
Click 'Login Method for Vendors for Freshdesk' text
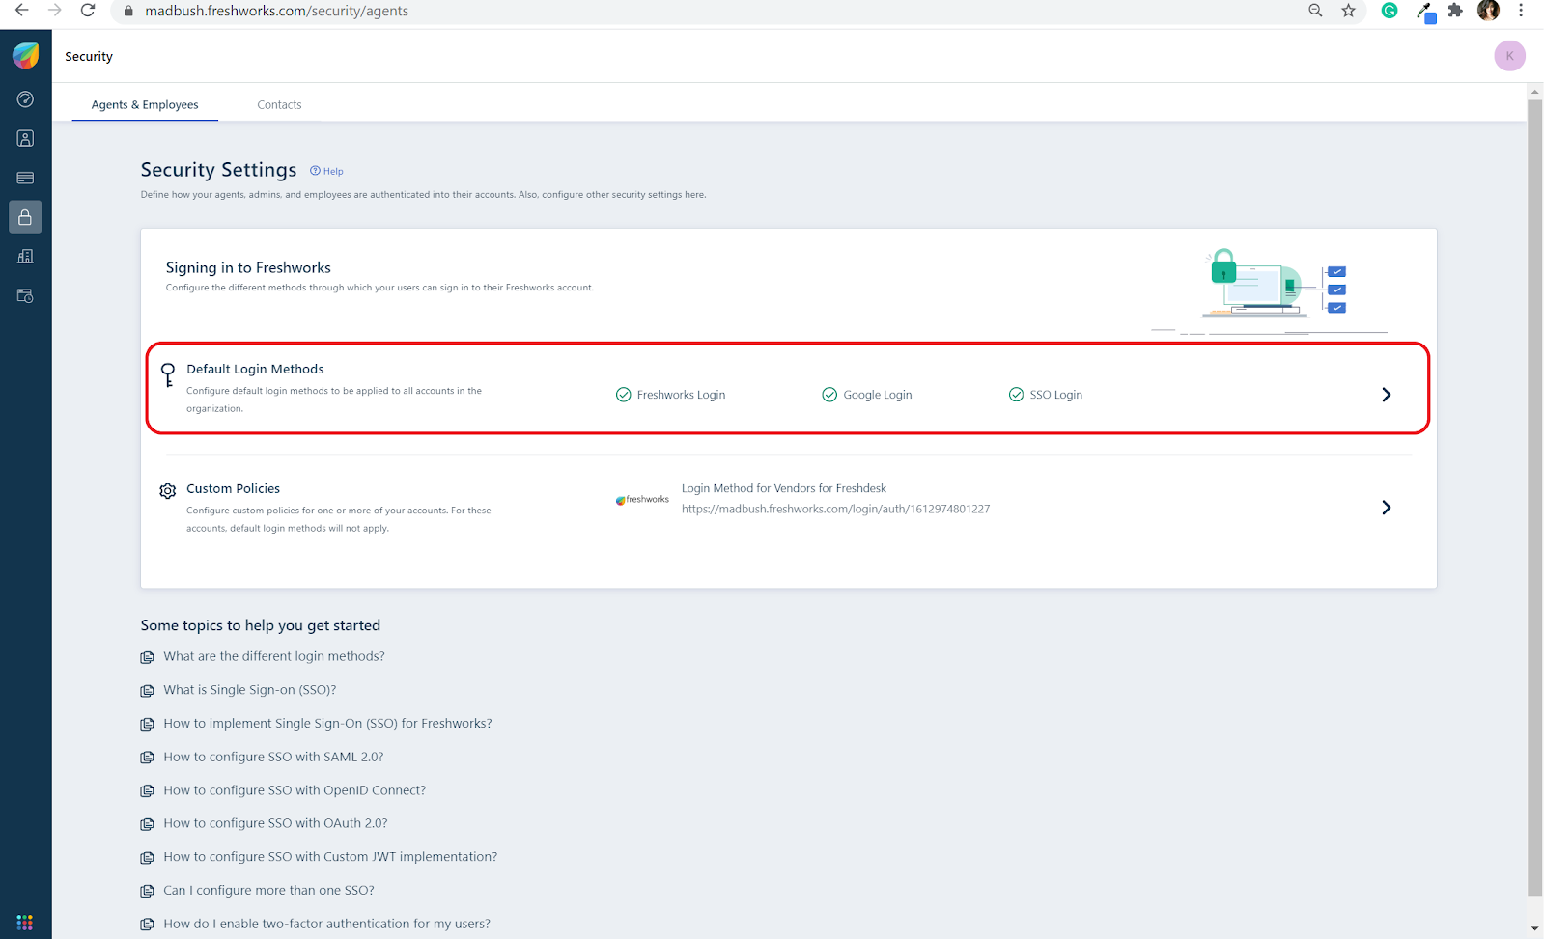pyautogui.click(x=783, y=488)
